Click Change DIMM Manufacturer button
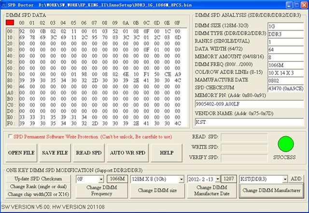Viewport: 309px width, 213px height. pyautogui.click(x=271, y=190)
